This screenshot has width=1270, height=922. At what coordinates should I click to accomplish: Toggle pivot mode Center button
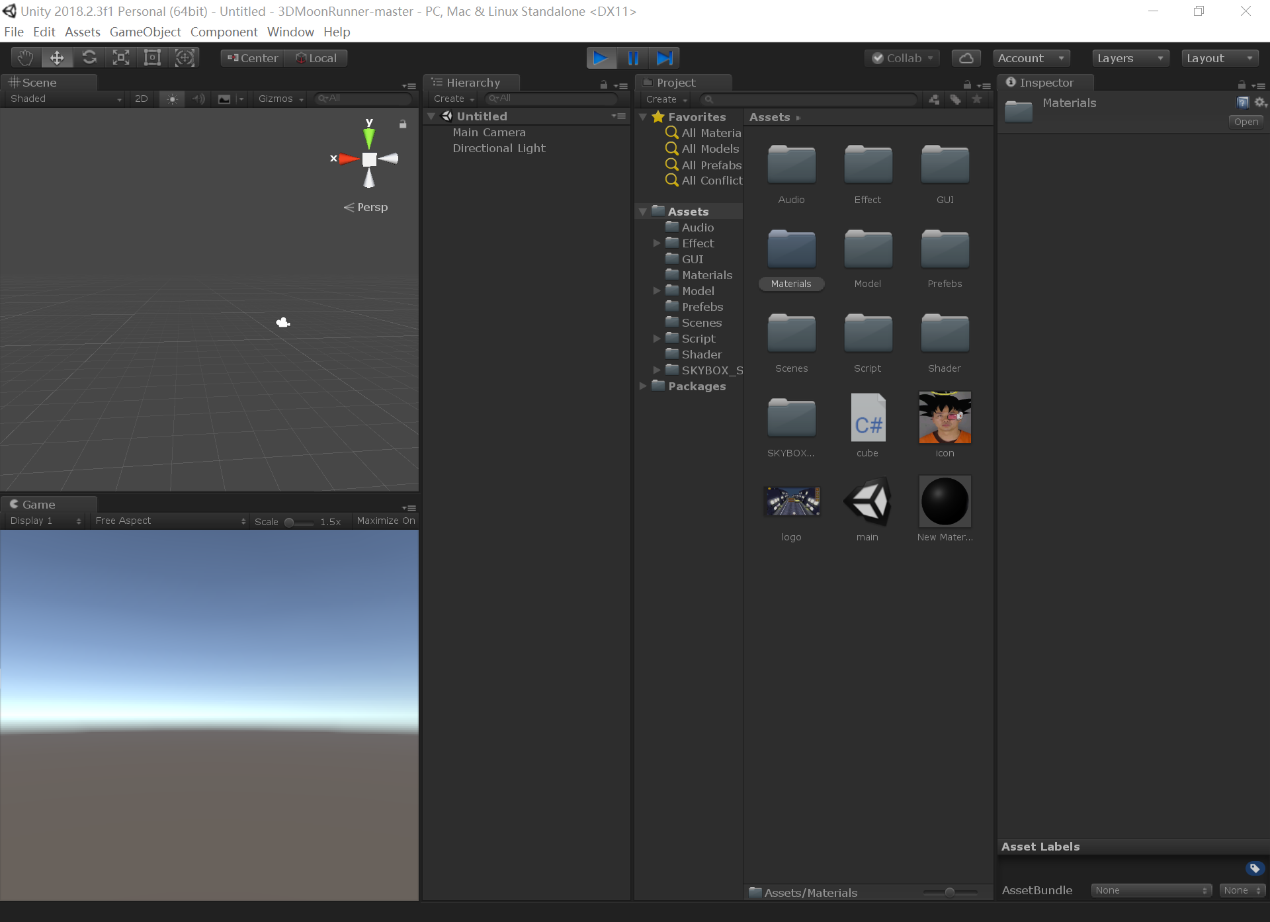[253, 58]
